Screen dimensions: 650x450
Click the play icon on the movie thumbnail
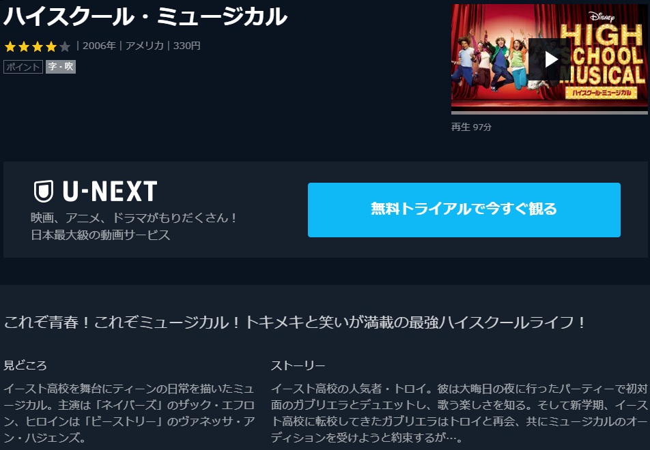pos(551,59)
